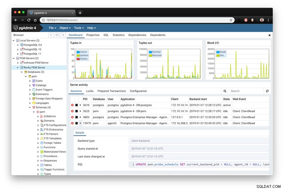
Task: Switch to the Statistics tab
Action: click(x=119, y=35)
